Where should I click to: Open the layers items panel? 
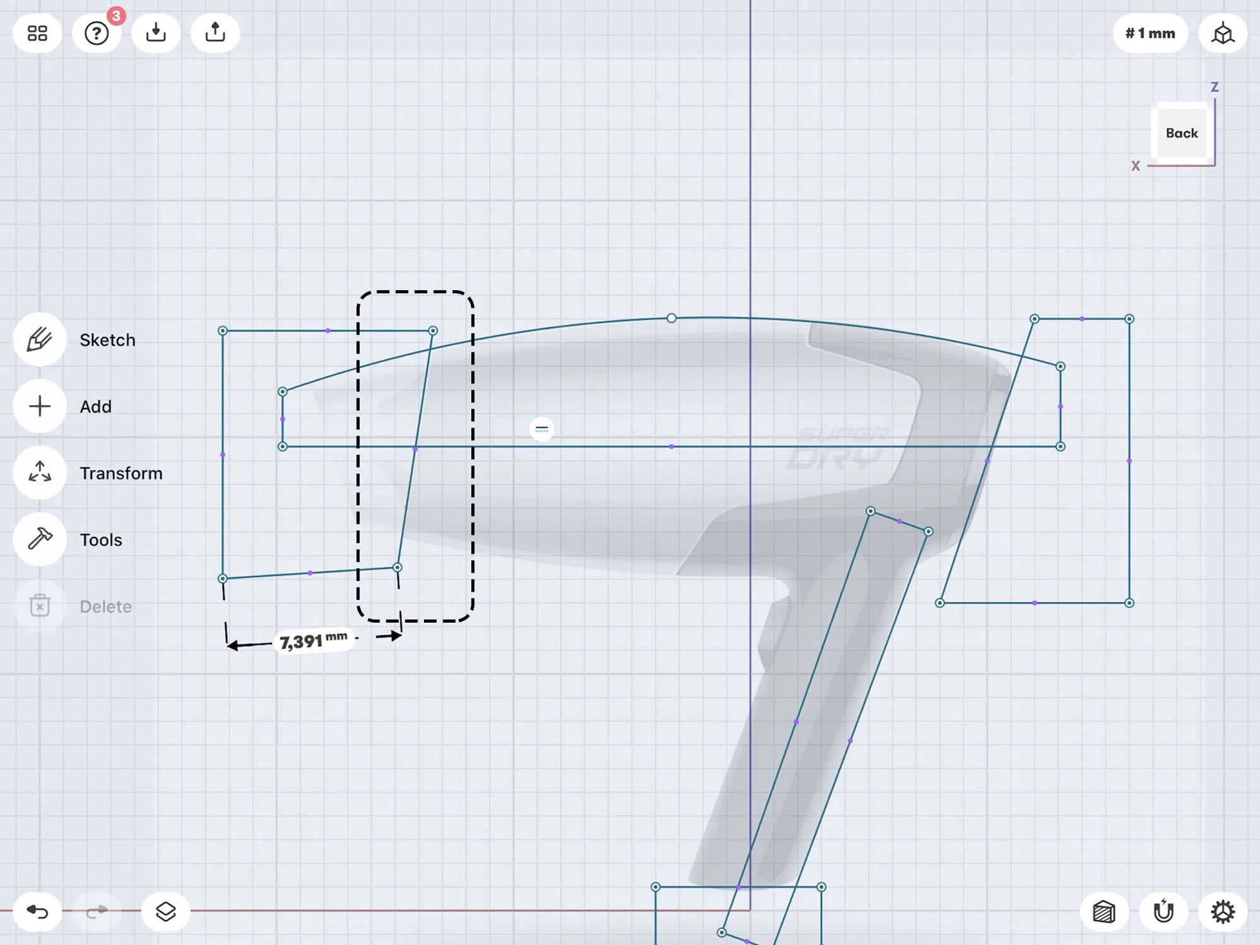coord(165,912)
